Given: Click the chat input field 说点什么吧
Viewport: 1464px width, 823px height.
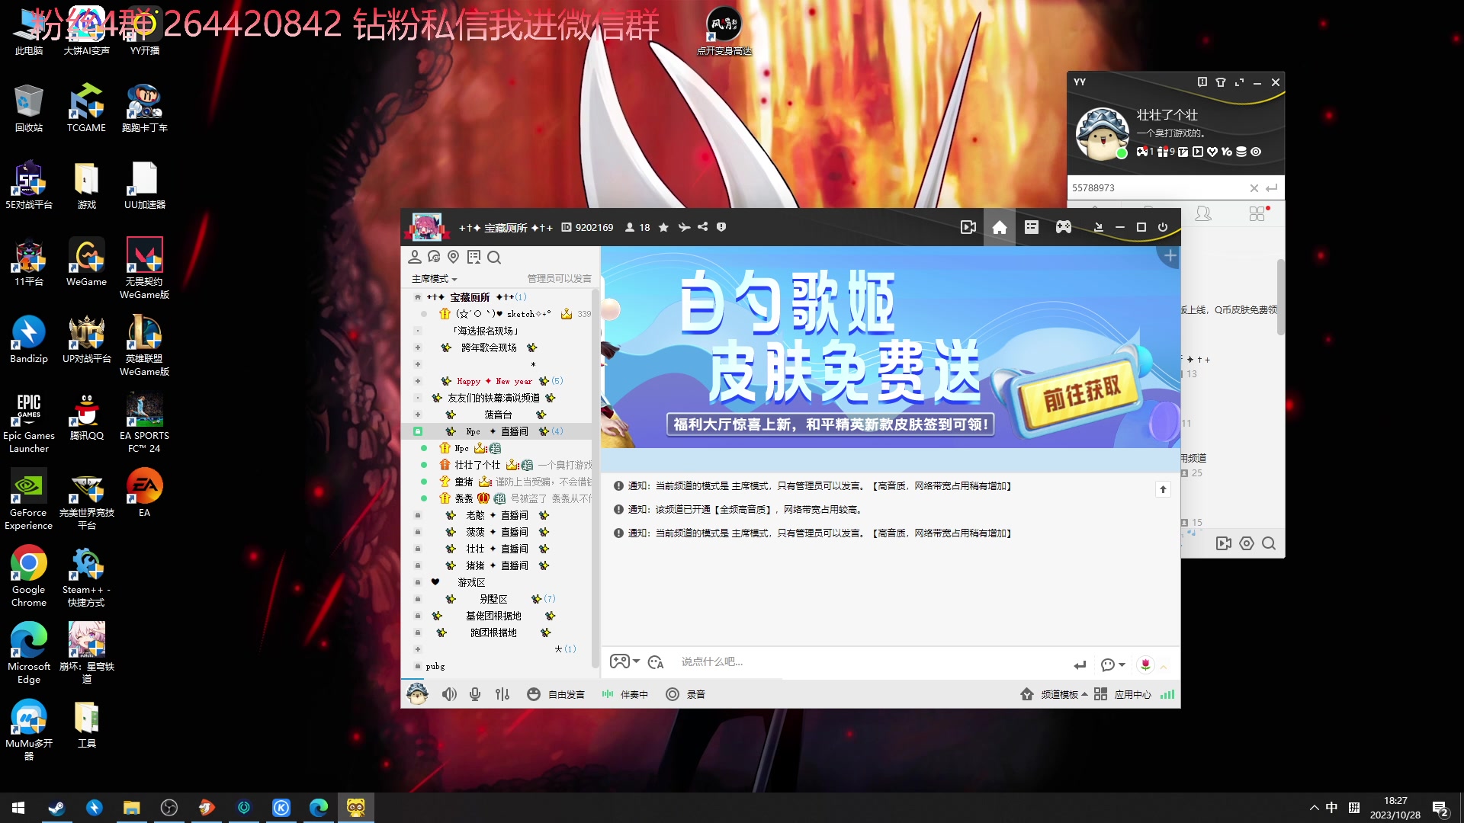Looking at the screenshot, I should click(x=869, y=661).
